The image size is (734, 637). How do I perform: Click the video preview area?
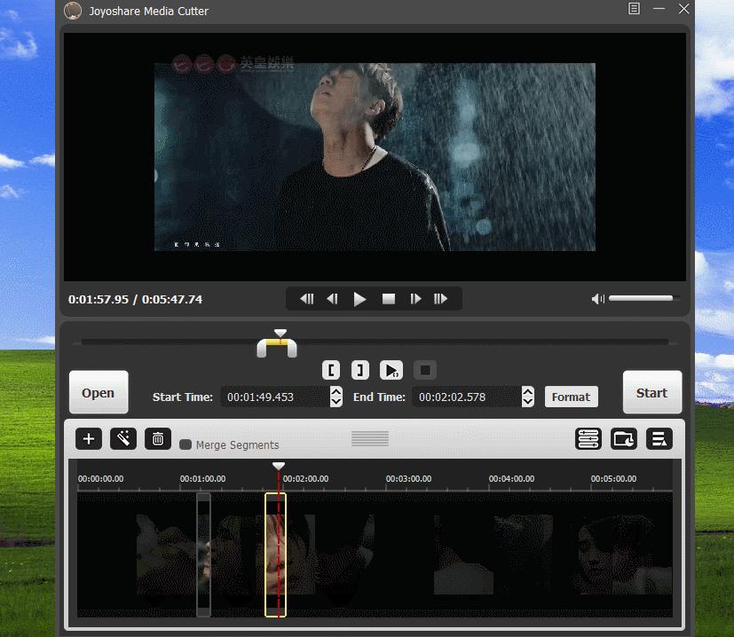pyautogui.click(x=375, y=157)
